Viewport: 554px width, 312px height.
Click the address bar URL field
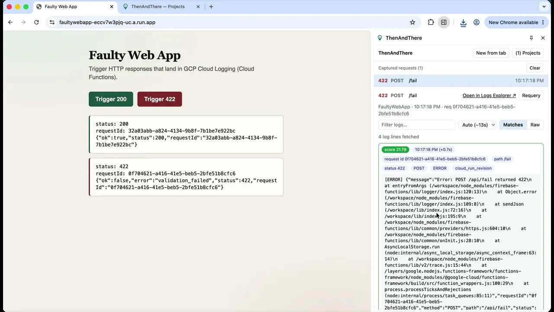(x=233, y=22)
